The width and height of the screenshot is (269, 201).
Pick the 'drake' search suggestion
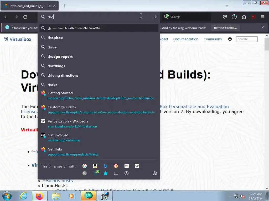coord(99,85)
